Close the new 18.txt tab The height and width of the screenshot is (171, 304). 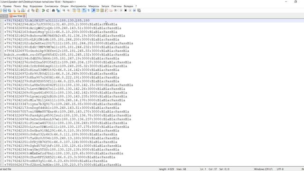coord(24,16)
